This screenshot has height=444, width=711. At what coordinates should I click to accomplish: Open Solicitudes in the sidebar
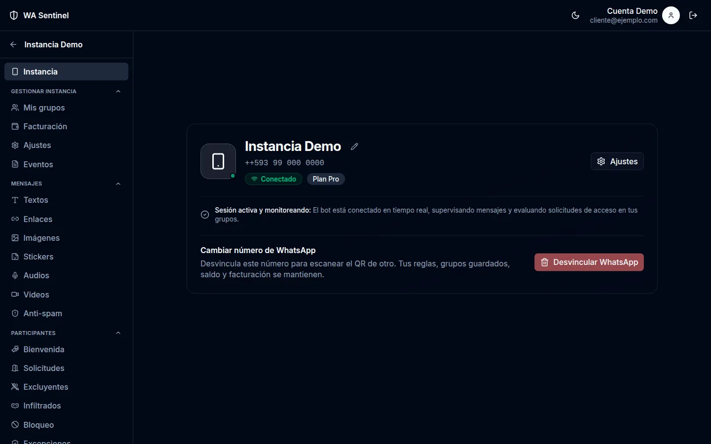66,368
